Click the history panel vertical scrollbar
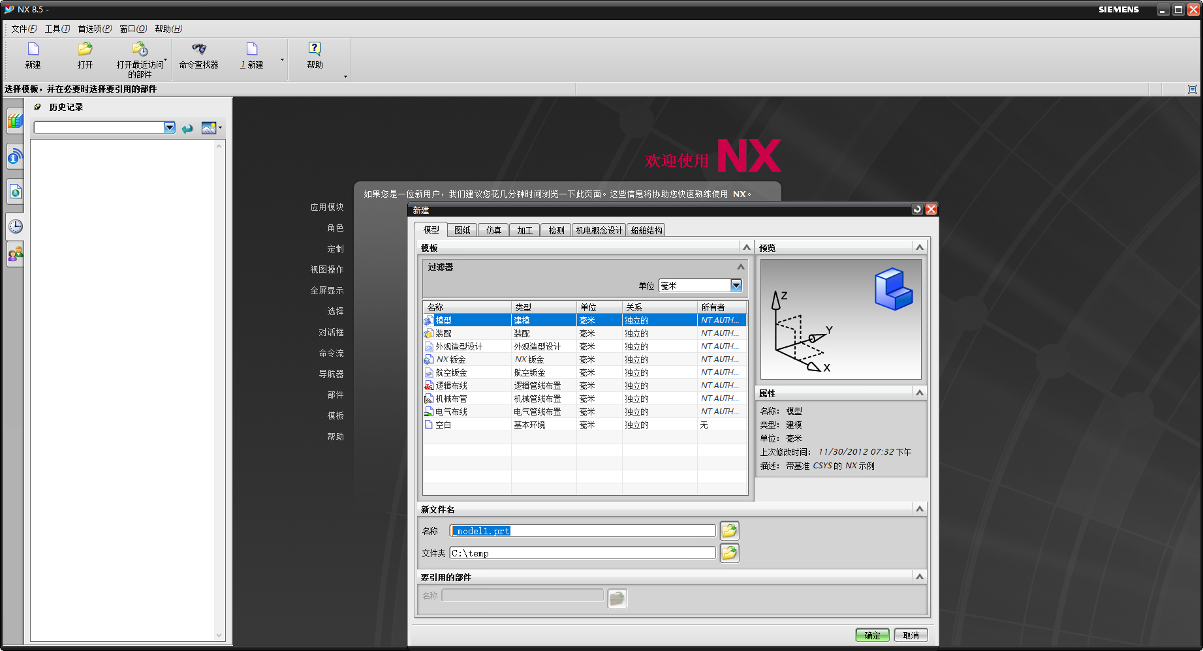 pos(219,390)
